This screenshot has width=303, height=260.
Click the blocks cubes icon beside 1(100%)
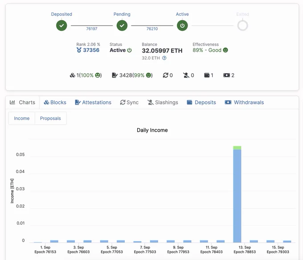point(73,75)
